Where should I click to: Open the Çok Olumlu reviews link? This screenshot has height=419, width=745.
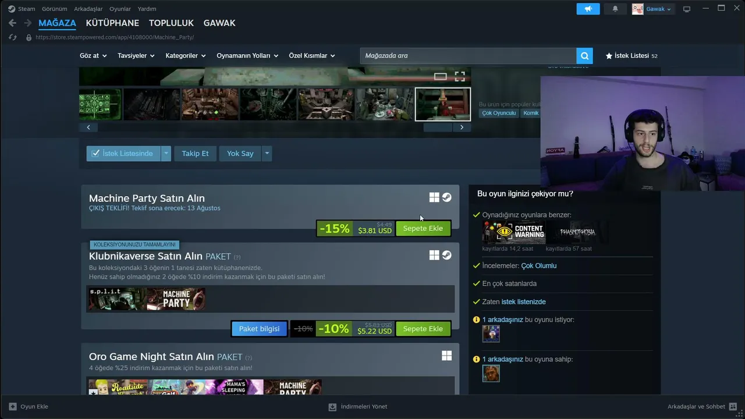click(x=538, y=266)
